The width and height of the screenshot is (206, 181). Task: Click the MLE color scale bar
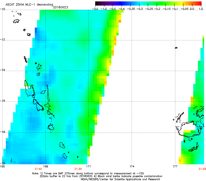click(x=148, y=4)
